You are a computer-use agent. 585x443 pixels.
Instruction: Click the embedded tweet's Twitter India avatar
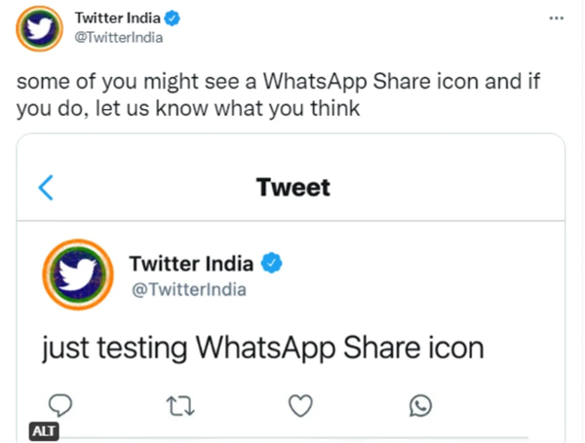point(76,276)
